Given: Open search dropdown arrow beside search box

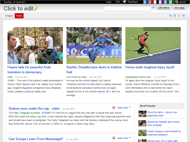Looking at the screenshot, I should 153,8.
